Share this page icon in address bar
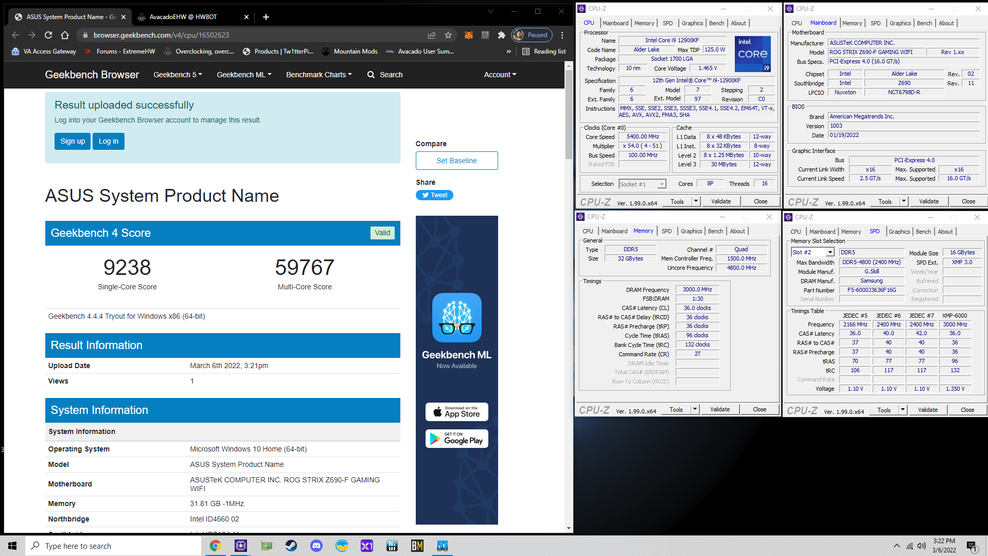This screenshot has width=988, height=556. tap(432, 35)
